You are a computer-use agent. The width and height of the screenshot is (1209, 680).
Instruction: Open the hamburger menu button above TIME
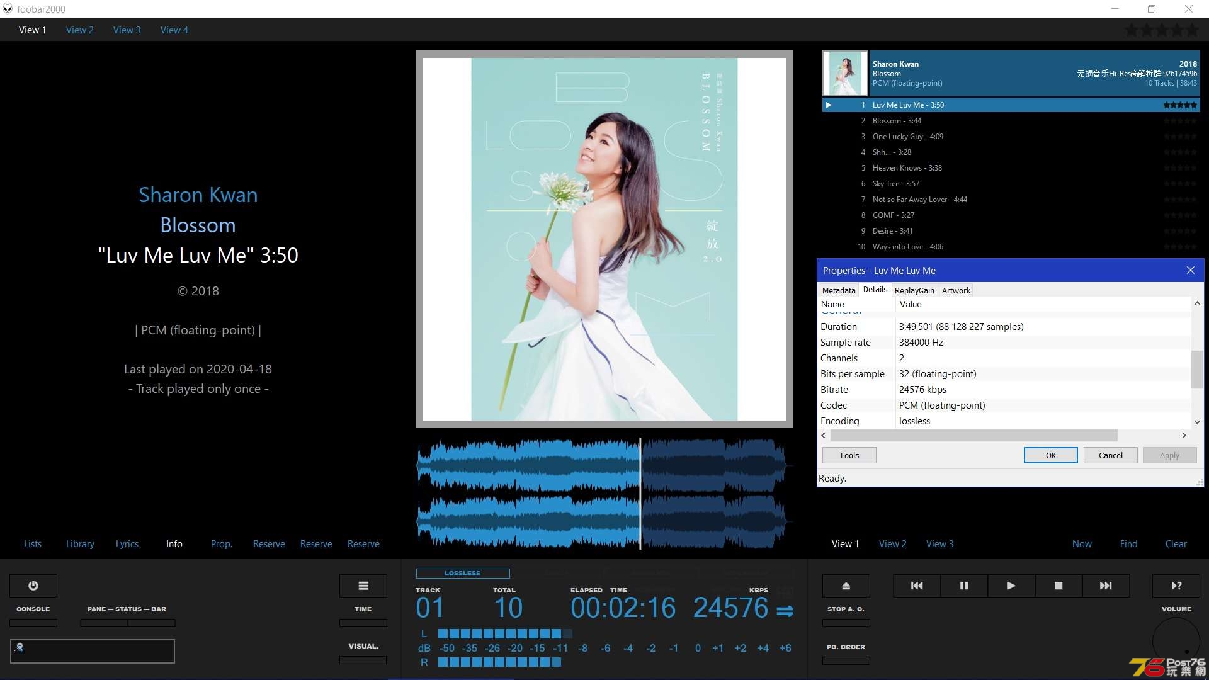click(x=363, y=586)
